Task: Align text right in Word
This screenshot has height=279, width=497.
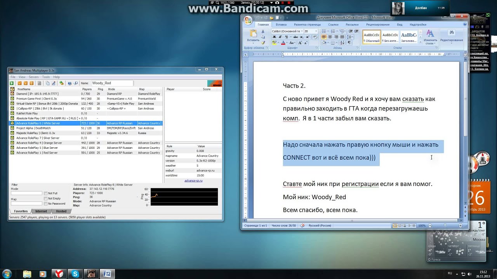Action: (x=336, y=37)
